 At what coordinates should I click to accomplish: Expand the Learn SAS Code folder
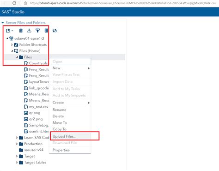point(17,138)
